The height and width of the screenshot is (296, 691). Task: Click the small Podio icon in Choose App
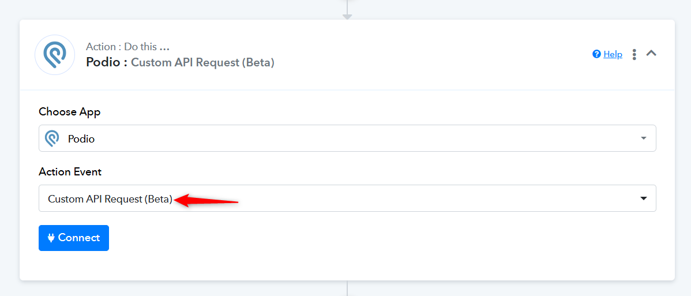point(52,138)
